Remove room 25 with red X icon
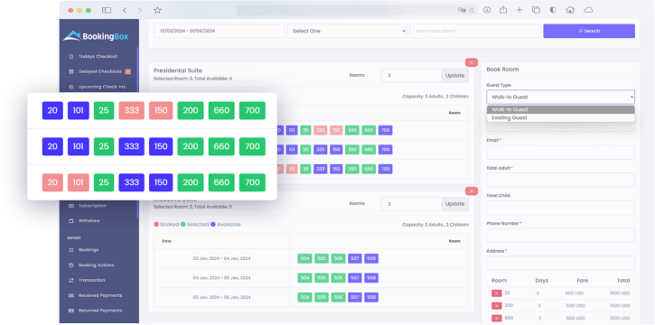This screenshot has height=325, width=655. [497, 293]
